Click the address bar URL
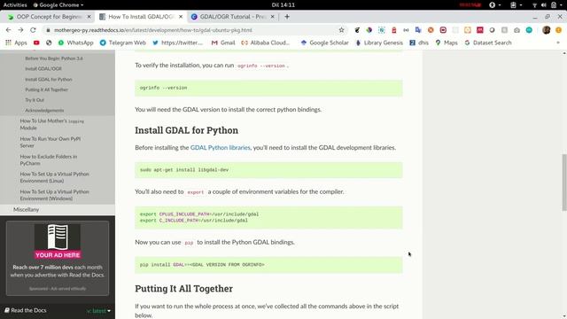The height and width of the screenshot is (319, 567). pyautogui.click(x=153, y=30)
